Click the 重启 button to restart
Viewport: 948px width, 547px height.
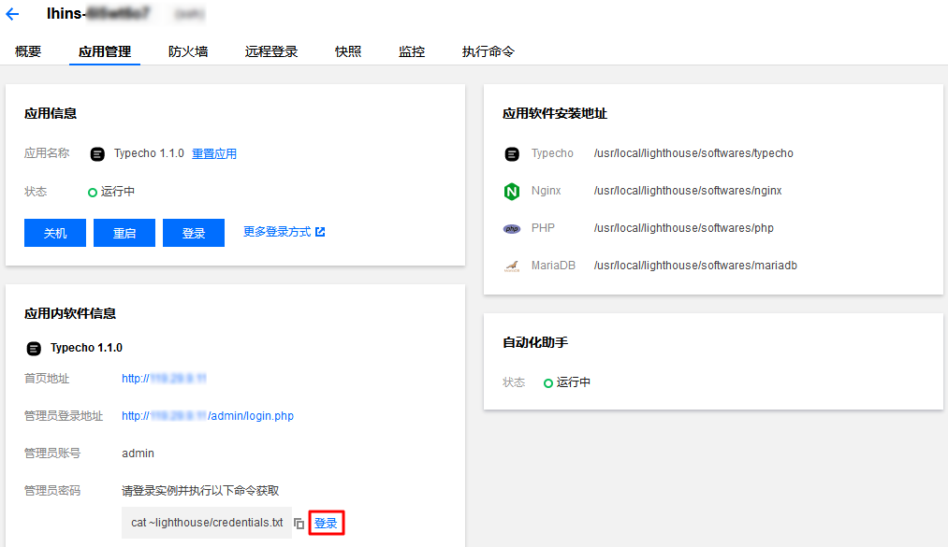pyautogui.click(x=124, y=232)
